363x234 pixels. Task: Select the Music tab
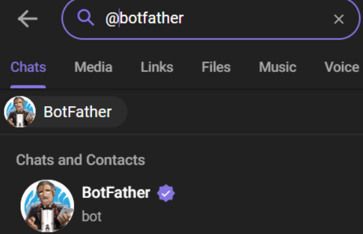(x=278, y=67)
